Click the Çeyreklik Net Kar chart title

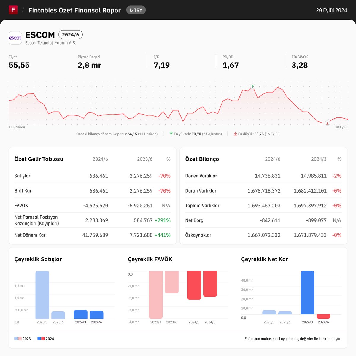265,259
